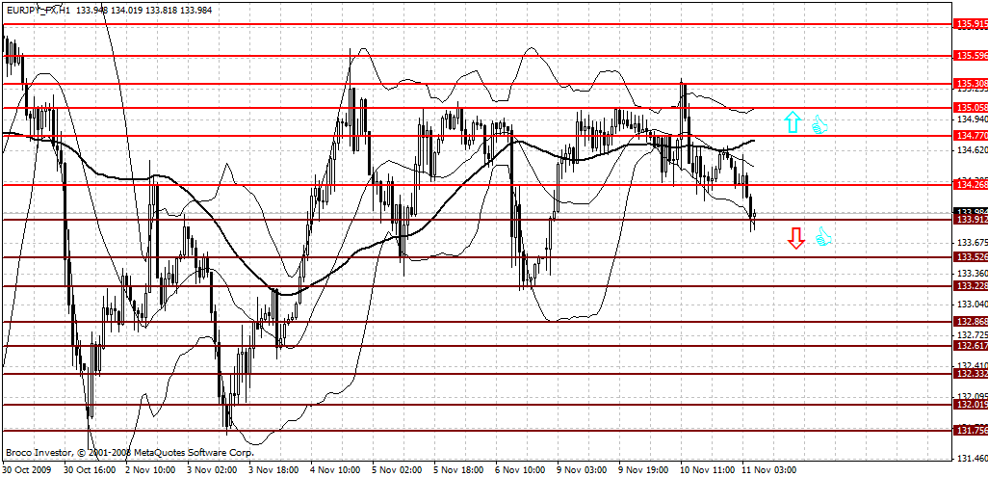
Task: Select the 6 Nov 10:00 time label
Action: [521, 470]
